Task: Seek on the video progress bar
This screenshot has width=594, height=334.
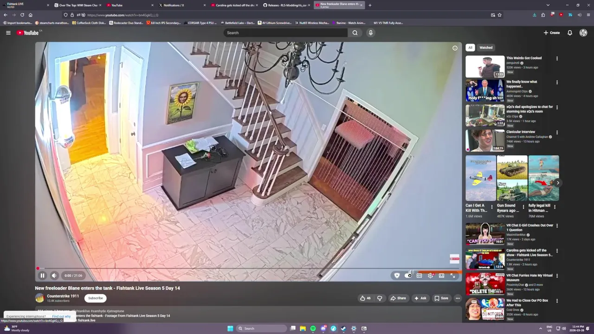Action: [x=249, y=269]
